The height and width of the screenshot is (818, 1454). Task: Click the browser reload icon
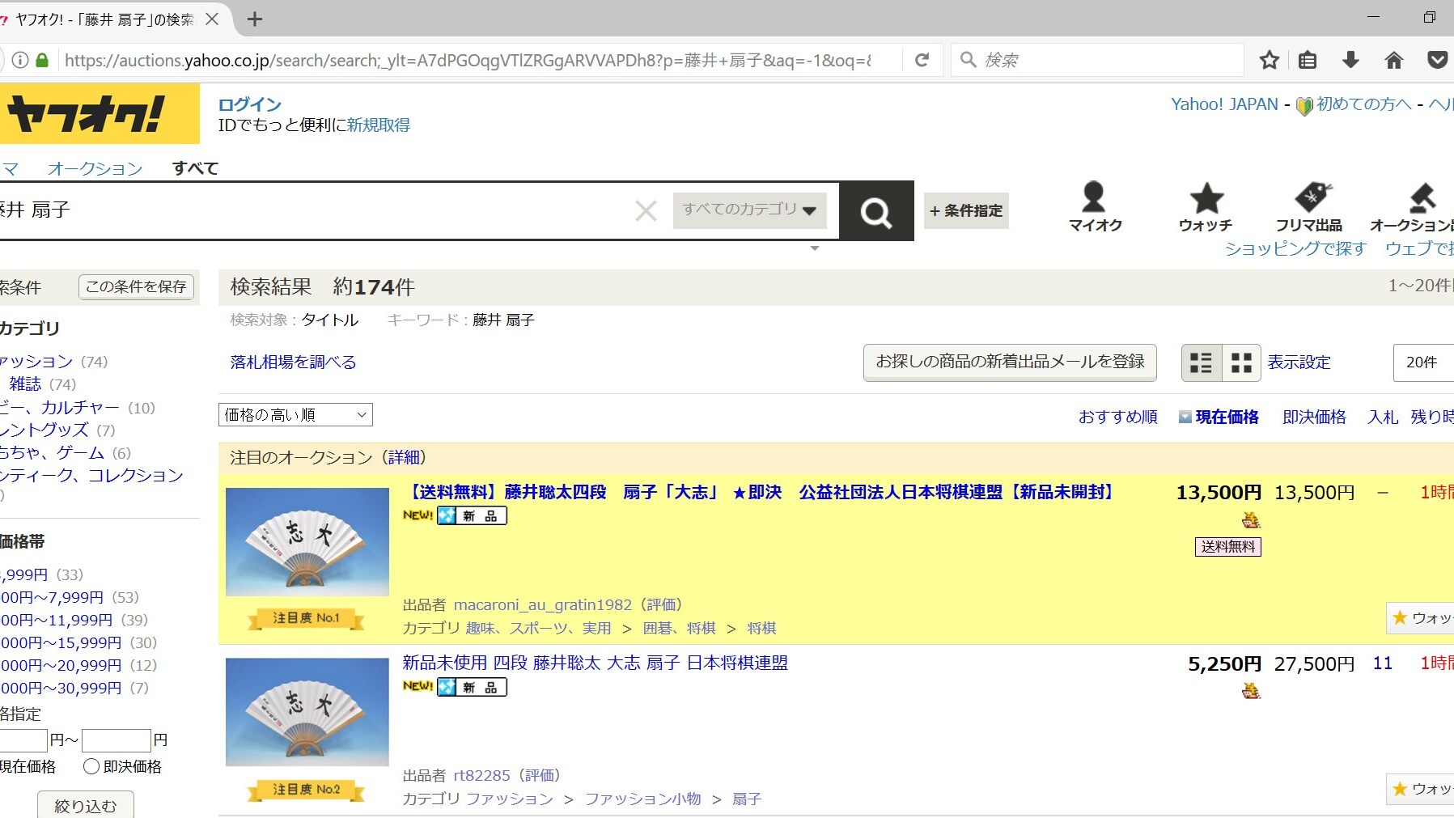click(922, 60)
